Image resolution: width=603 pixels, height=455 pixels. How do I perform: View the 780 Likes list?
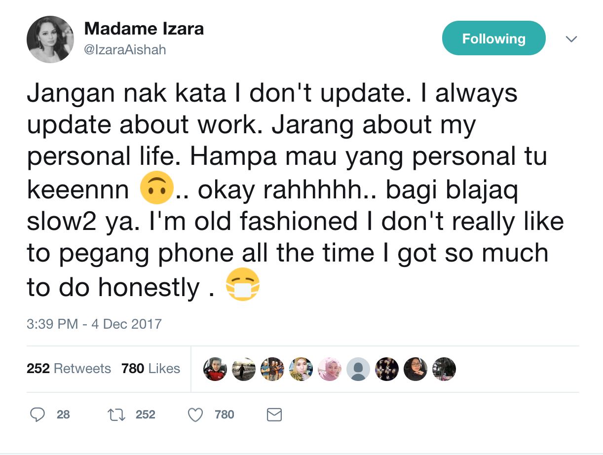[x=150, y=369]
